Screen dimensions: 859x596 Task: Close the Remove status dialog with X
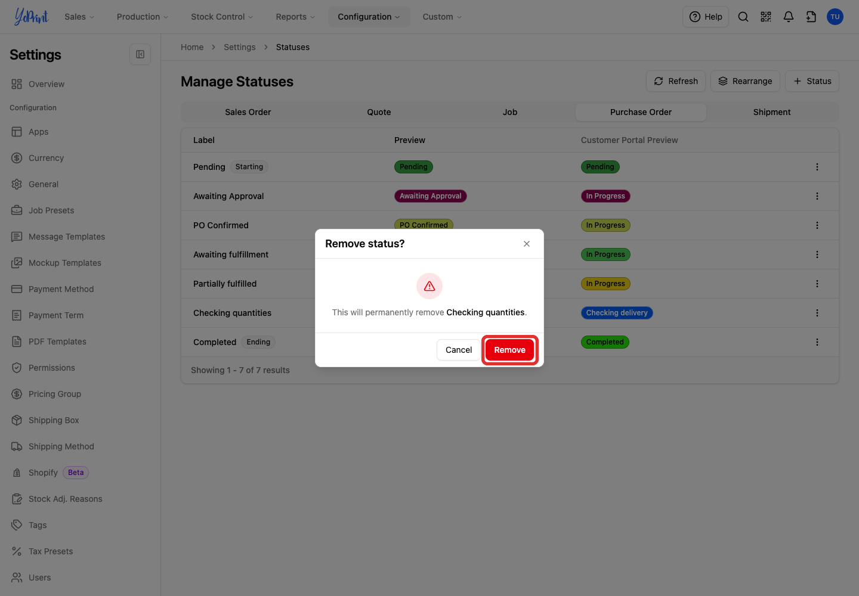[x=527, y=244]
